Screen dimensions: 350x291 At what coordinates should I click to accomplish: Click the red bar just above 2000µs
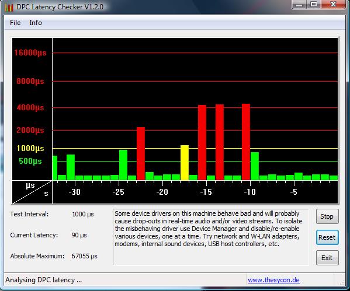pyautogui.click(x=141, y=153)
